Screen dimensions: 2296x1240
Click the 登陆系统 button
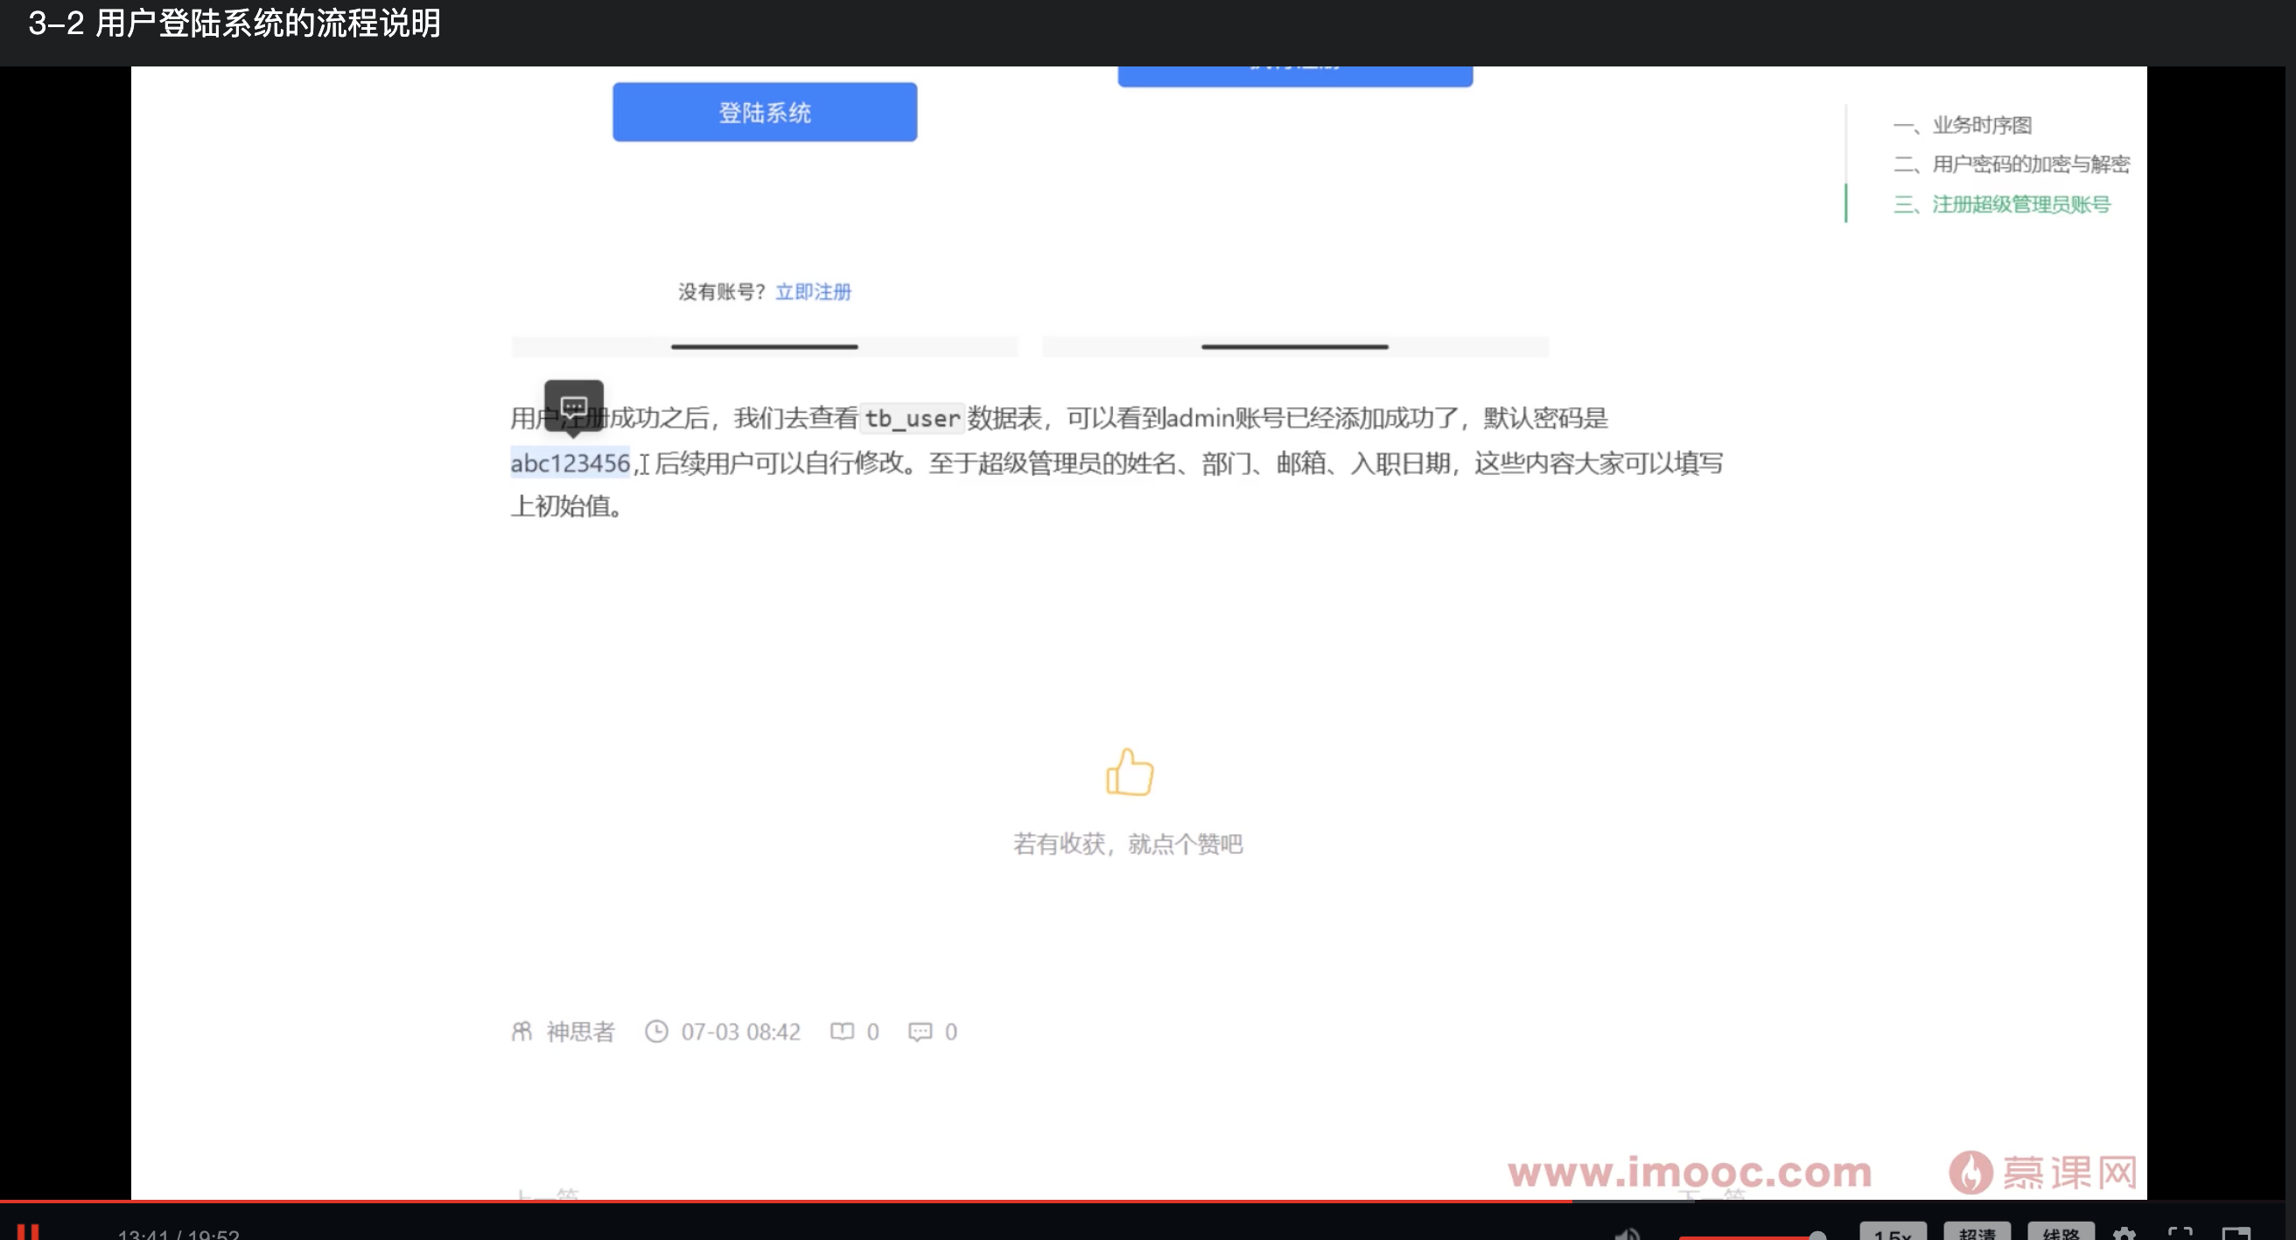764,110
